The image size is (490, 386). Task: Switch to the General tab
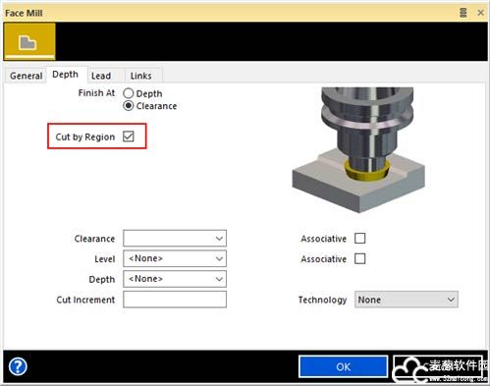click(x=26, y=76)
